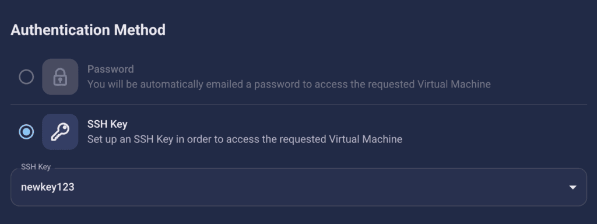This screenshot has width=597, height=224.
Task: Click the filled blue radio circle
Action: [x=26, y=132]
